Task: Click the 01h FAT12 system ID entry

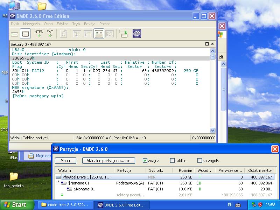Action: click(x=33, y=71)
